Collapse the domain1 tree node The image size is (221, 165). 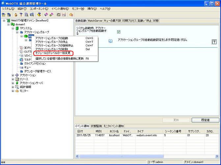pyautogui.click(x=9, y=24)
